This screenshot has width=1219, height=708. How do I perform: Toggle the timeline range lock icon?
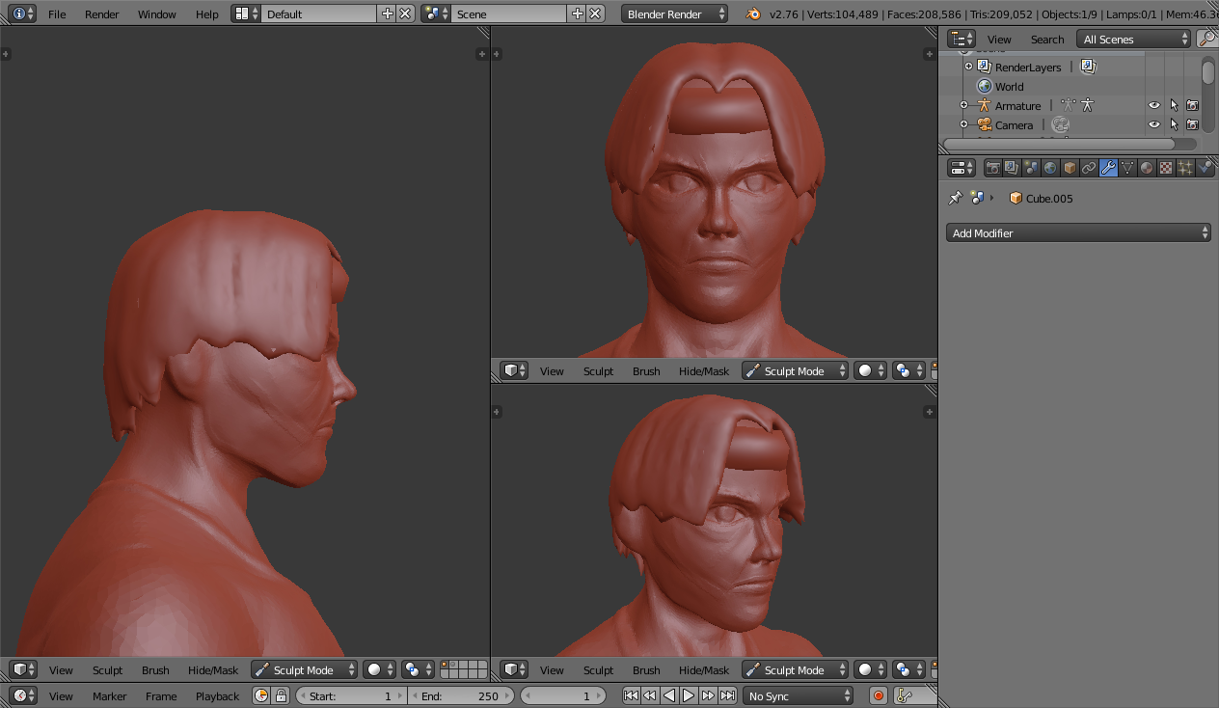tap(281, 695)
